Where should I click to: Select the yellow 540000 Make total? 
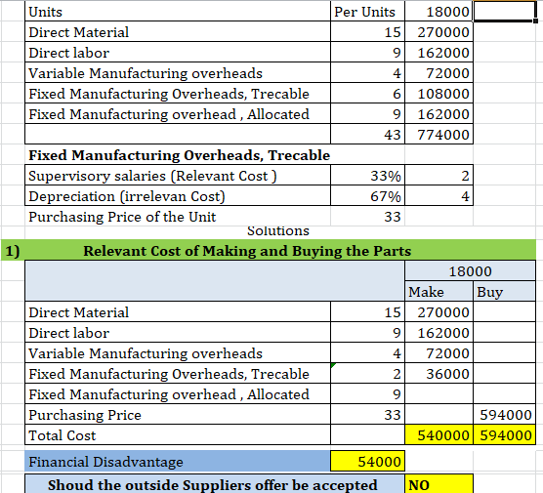click(x=439, y=434)
